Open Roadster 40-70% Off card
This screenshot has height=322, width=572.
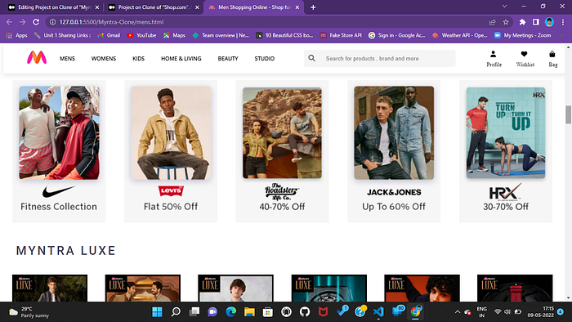pyautogui.click(x=283, y=151)
